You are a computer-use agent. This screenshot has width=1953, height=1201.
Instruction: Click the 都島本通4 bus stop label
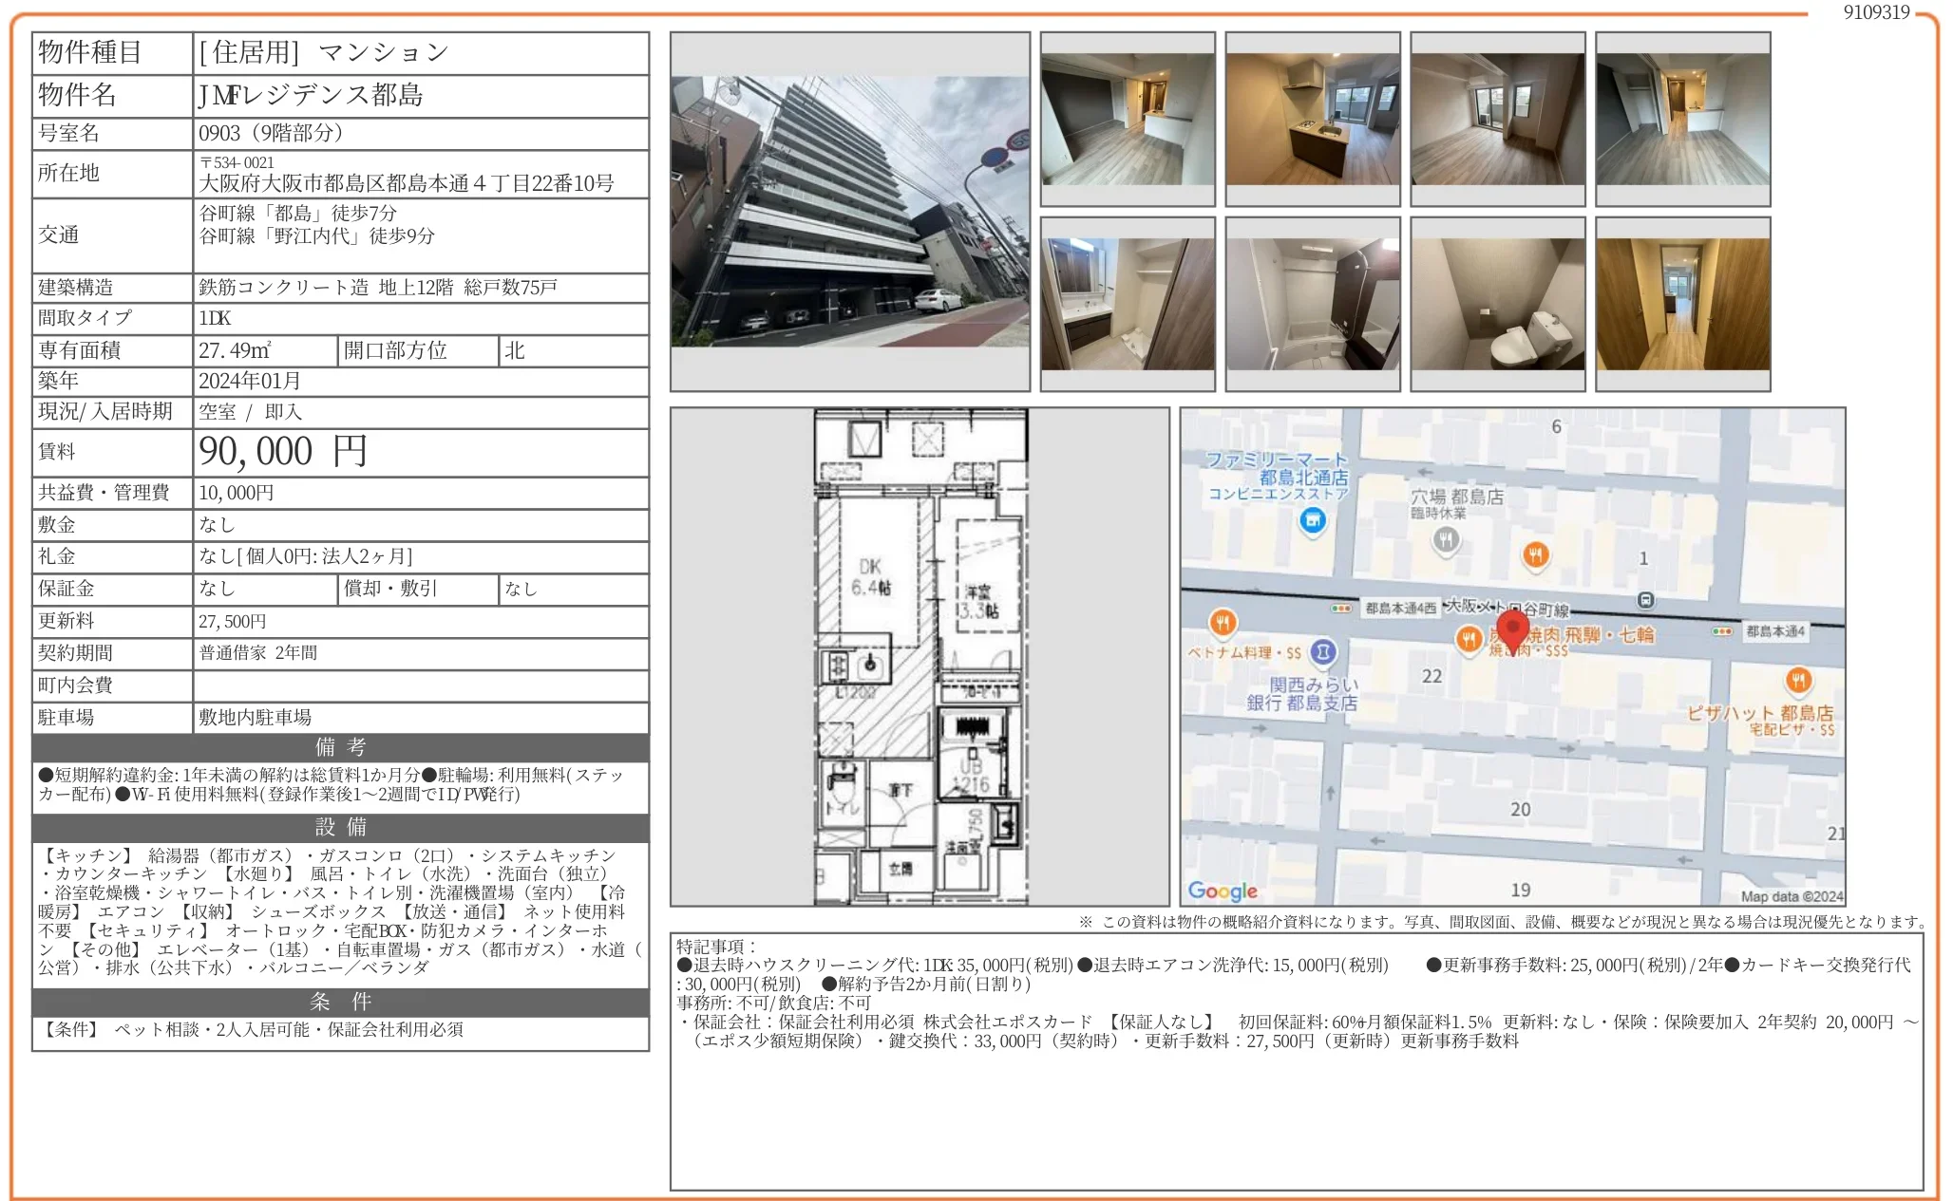1774,630
